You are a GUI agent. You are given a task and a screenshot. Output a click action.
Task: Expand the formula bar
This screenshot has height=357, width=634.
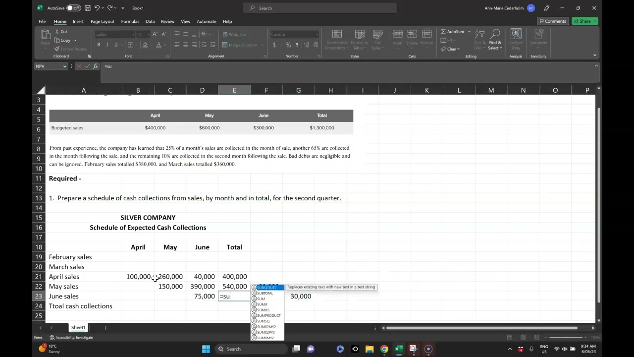click(596, 66)
